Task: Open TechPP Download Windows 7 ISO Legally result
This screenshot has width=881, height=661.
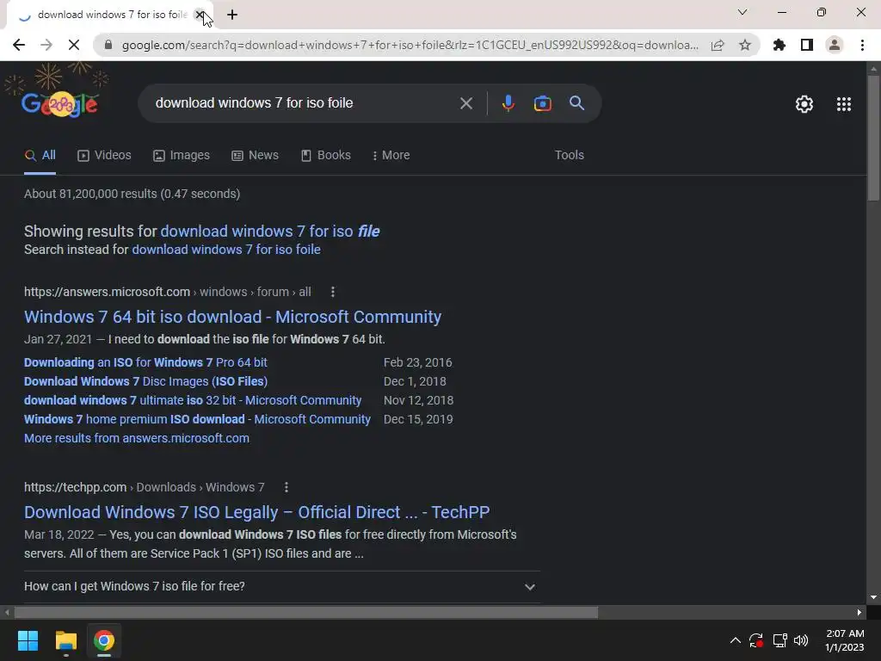Action: click(256, 512)
